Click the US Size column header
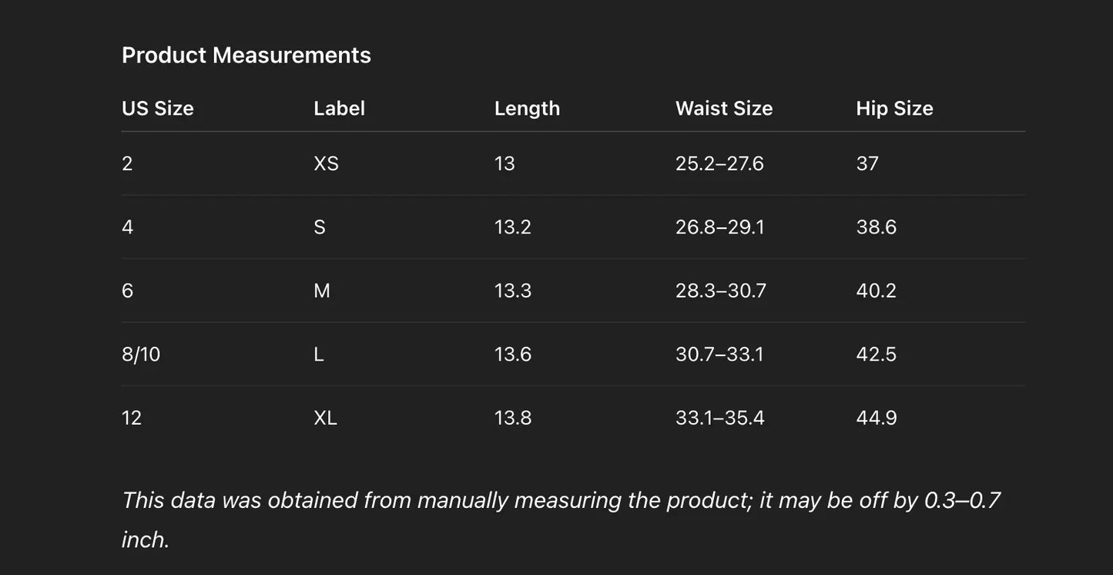This screenshot has height=575, width=1113. point(158,109)
